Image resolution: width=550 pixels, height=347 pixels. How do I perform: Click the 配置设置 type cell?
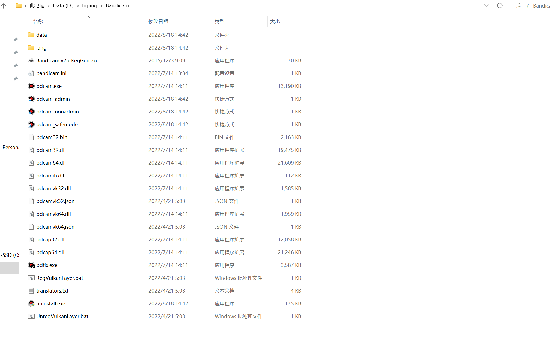(x=225, y=73)
